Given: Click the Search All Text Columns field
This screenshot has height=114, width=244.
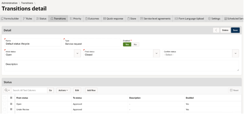Looking at the screenshot, I should tap(29, 90).
